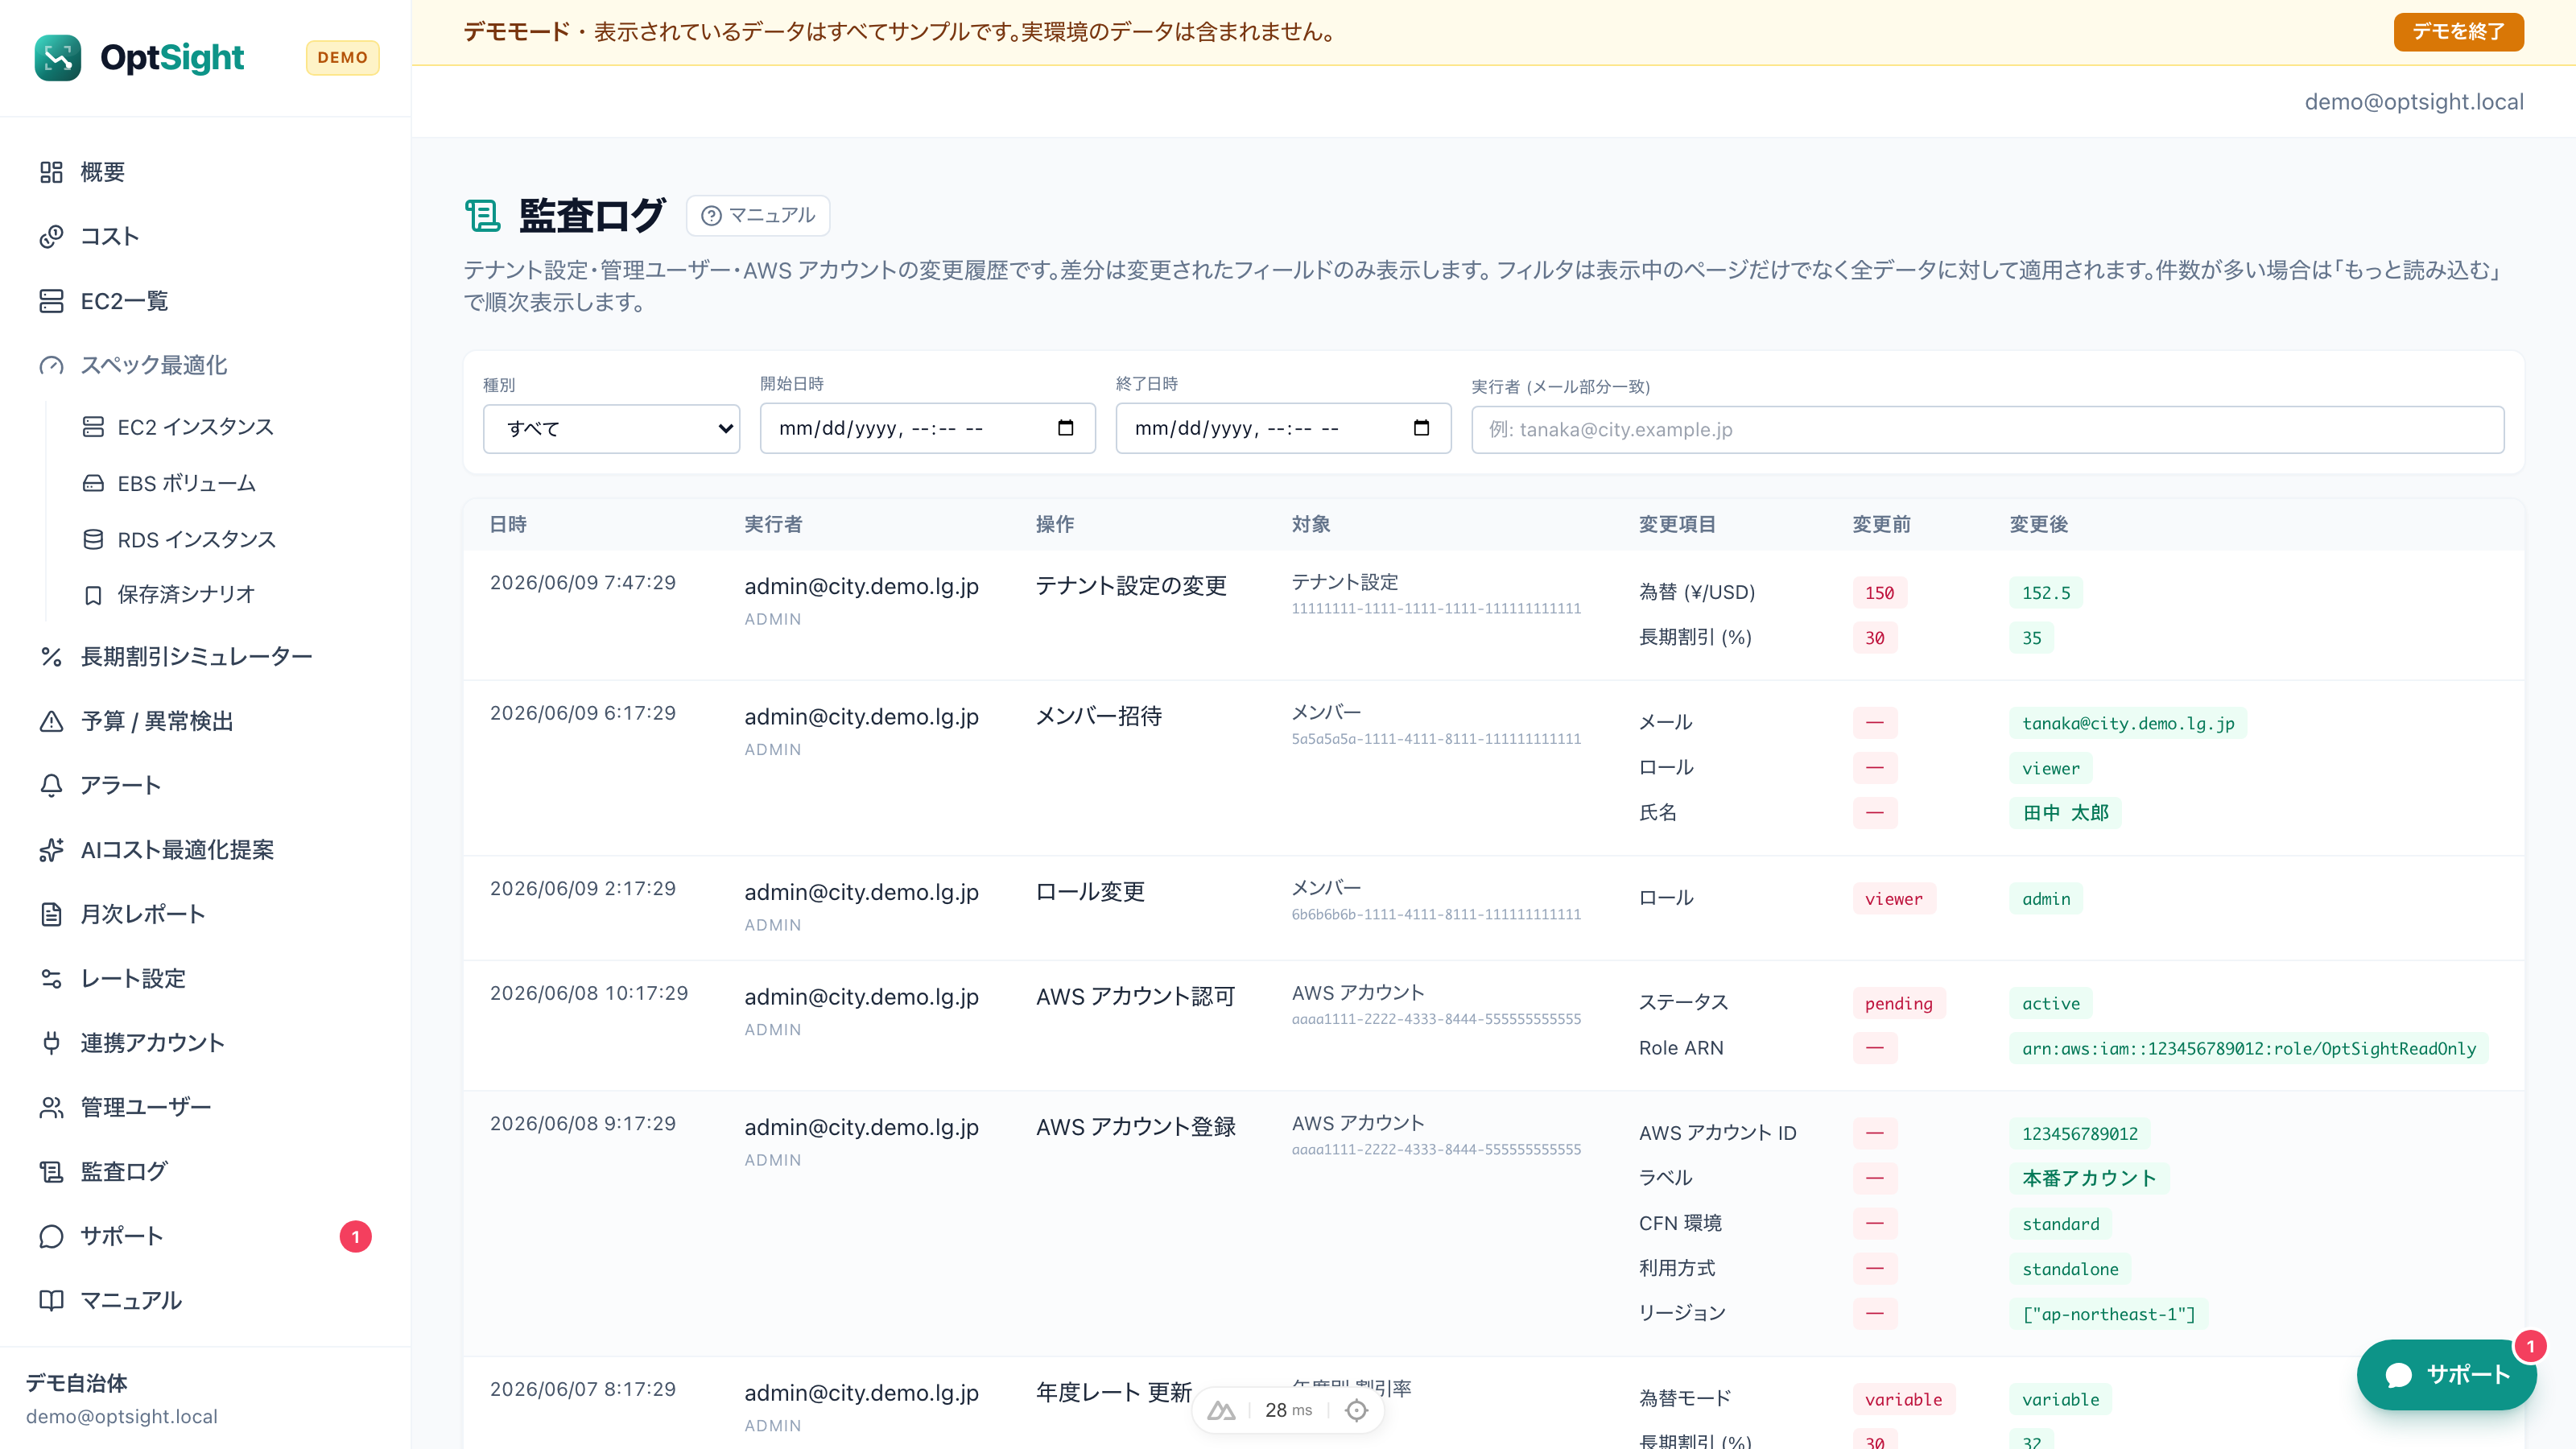Click the 実行者 email filter input
The height and width of the screenshot is (1449, 2576).
click(1987, 430)
